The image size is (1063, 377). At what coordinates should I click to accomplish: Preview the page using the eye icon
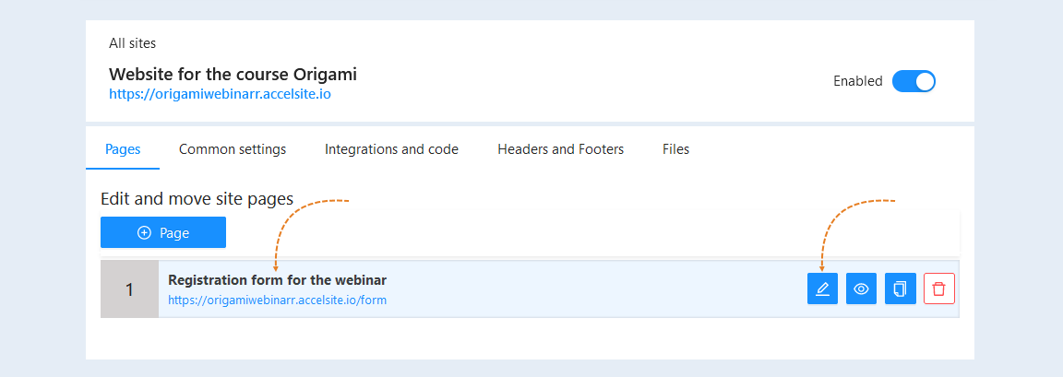click(861, 289)
